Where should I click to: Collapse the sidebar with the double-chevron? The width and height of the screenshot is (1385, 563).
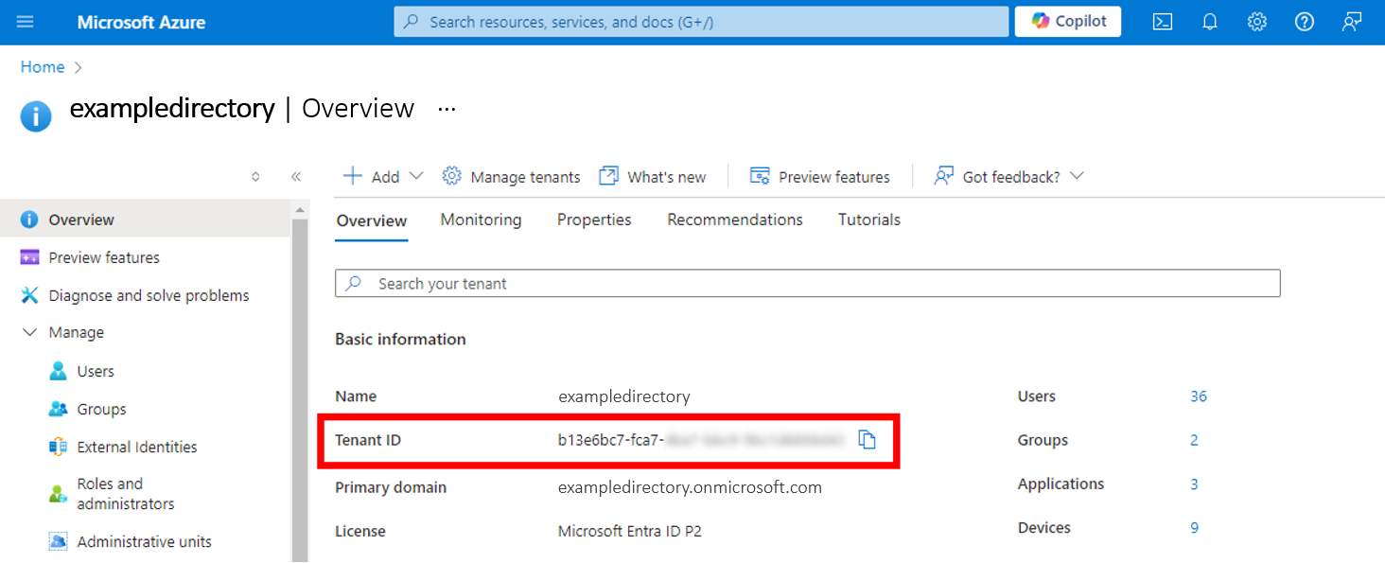[296, 176]
